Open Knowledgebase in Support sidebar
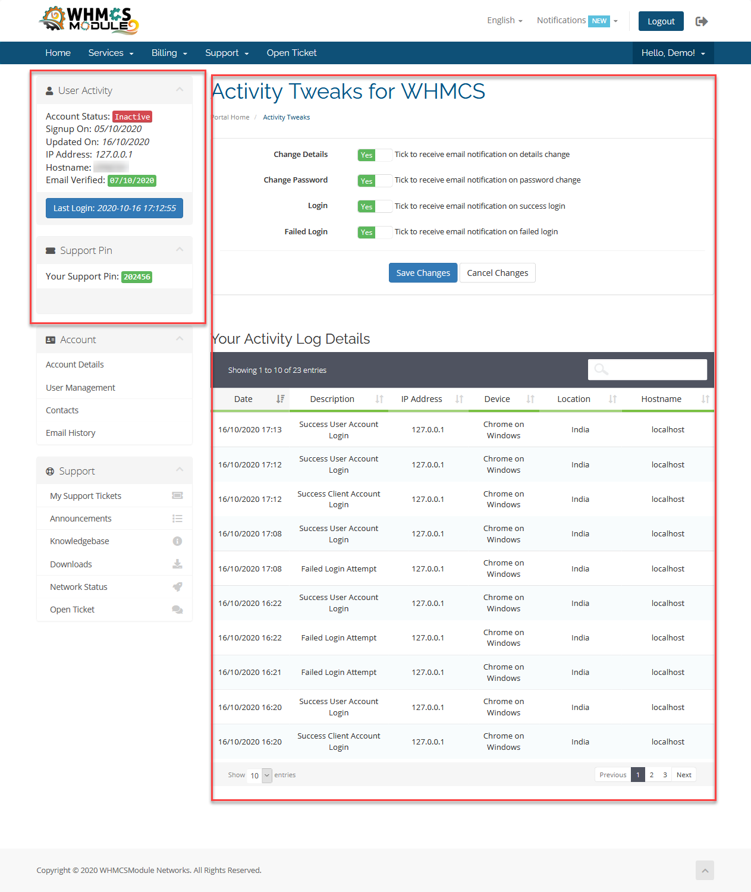This screenshot has width=751, height=892. (80, 541)
